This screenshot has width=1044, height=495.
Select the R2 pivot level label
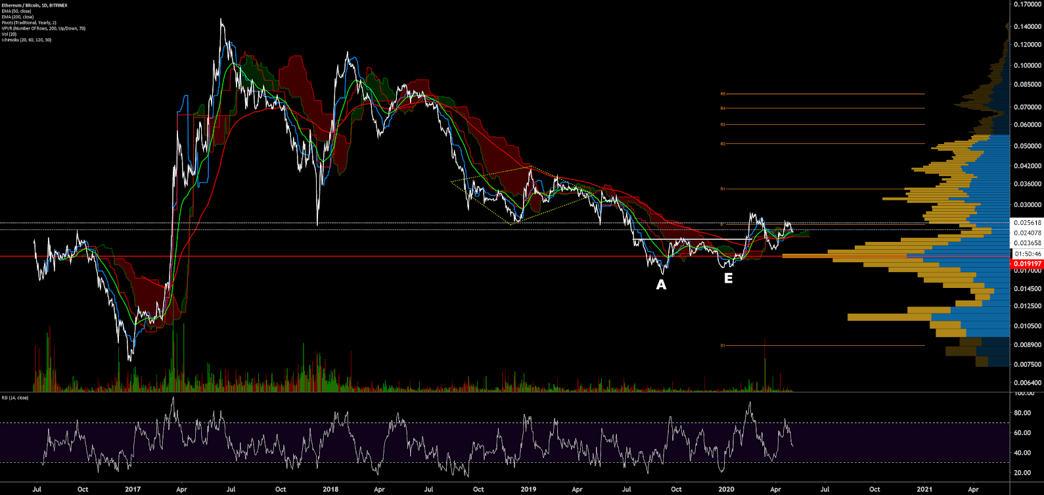click(723, 143)
